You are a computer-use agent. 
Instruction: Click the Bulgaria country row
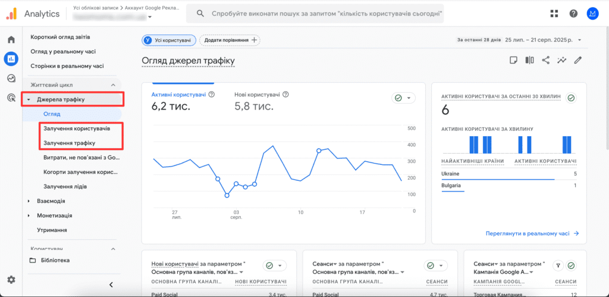509,186
